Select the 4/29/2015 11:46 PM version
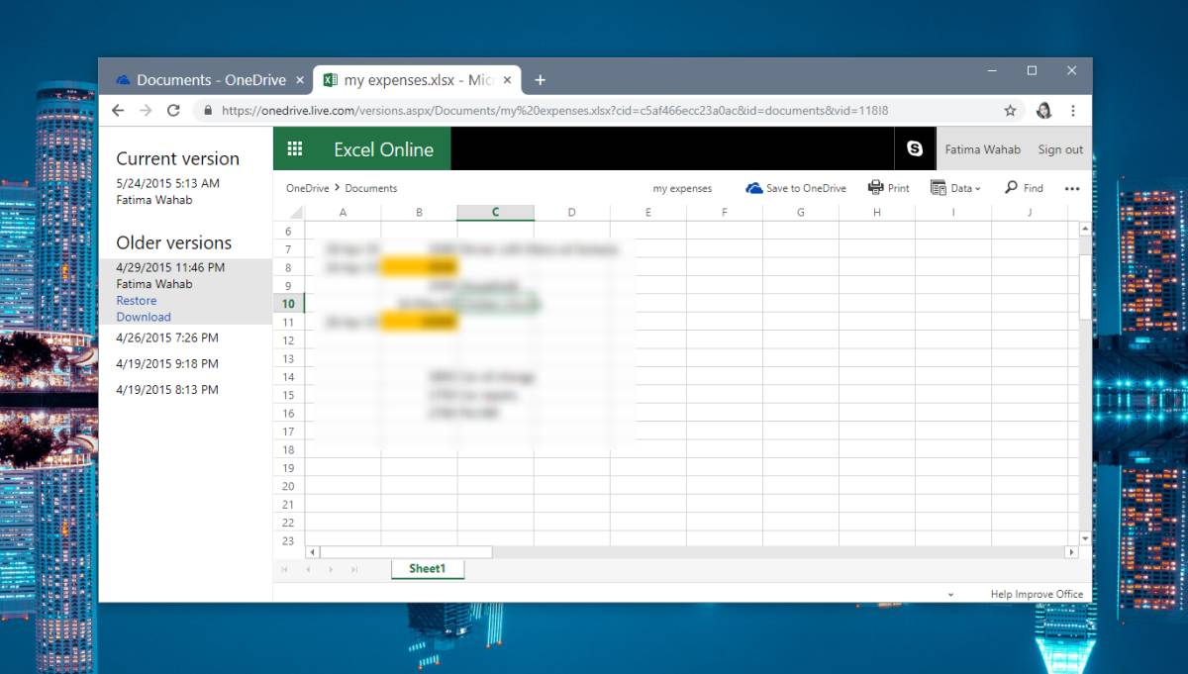1188x674 pixels. [170, 267]
